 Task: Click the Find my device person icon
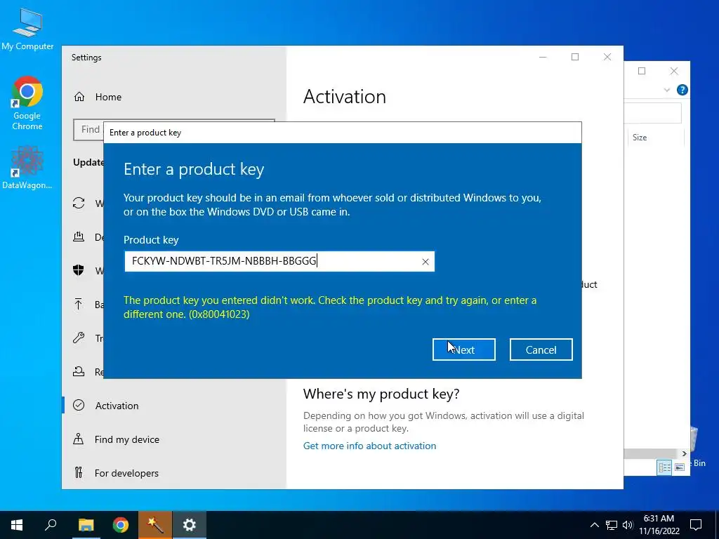click(79, 439)
